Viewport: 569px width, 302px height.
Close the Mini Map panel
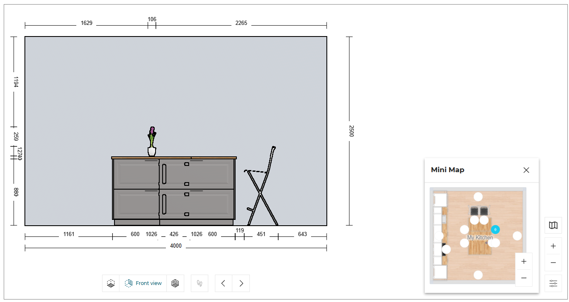pyautogui.click(x=526, y=170)
